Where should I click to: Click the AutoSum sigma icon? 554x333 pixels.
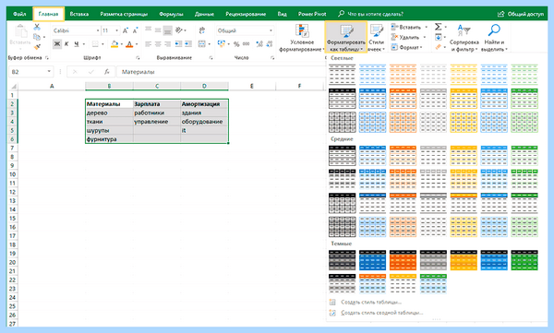(x=438, y=27)
